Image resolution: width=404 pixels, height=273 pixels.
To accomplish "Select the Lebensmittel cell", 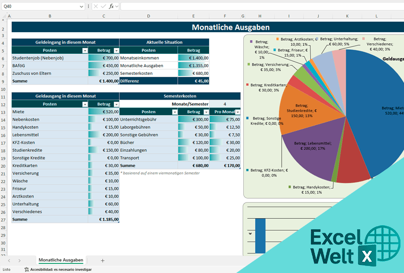I will (50, 135).
